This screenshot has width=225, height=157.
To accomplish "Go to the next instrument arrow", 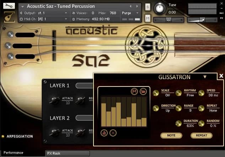I will coord(137,6).
